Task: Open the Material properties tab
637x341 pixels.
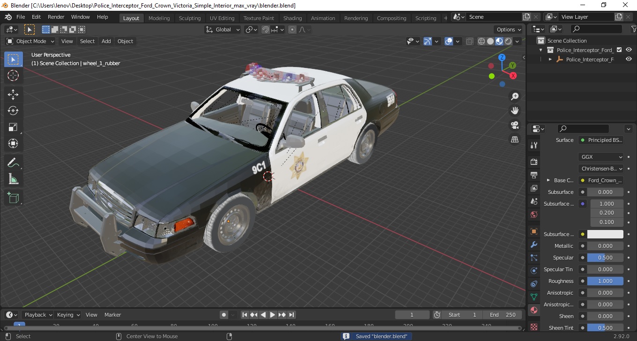Action: tap(533, 310)
